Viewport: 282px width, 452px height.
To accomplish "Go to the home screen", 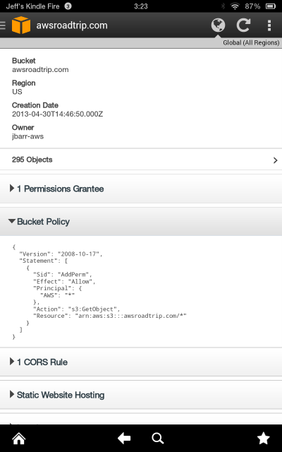I will tap(19, 439).
